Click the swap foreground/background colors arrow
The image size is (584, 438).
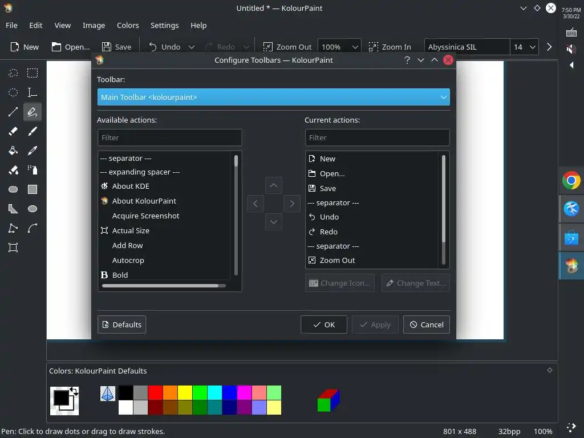tap(74, 391)
